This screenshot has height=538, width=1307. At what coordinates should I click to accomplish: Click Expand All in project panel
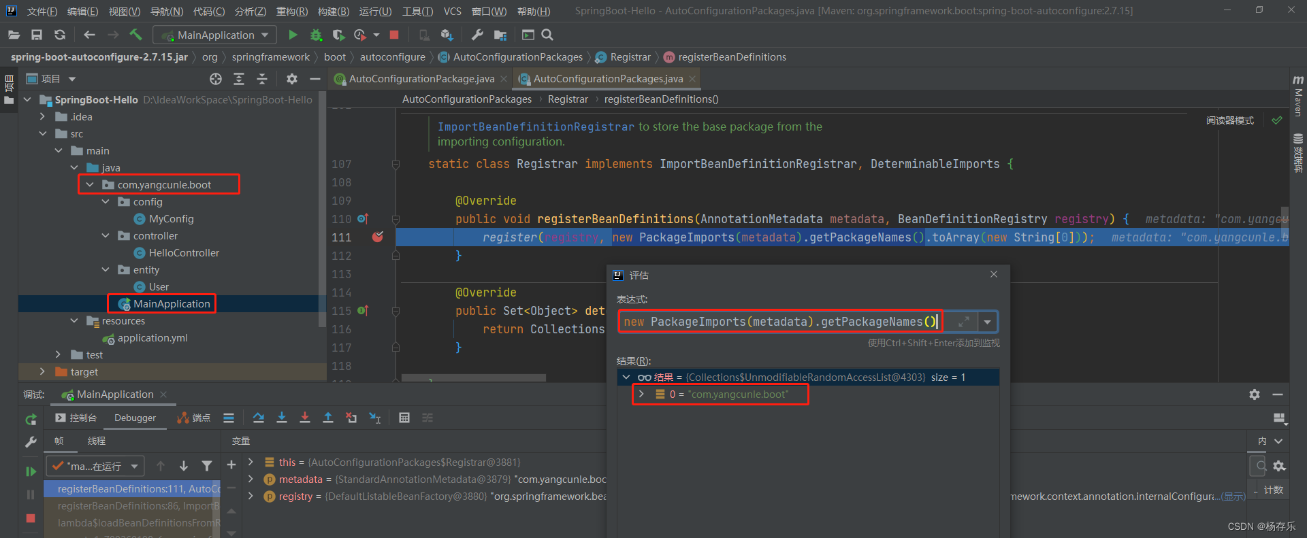[239, 79]
